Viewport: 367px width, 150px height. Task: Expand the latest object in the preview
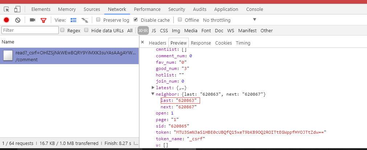153,88
